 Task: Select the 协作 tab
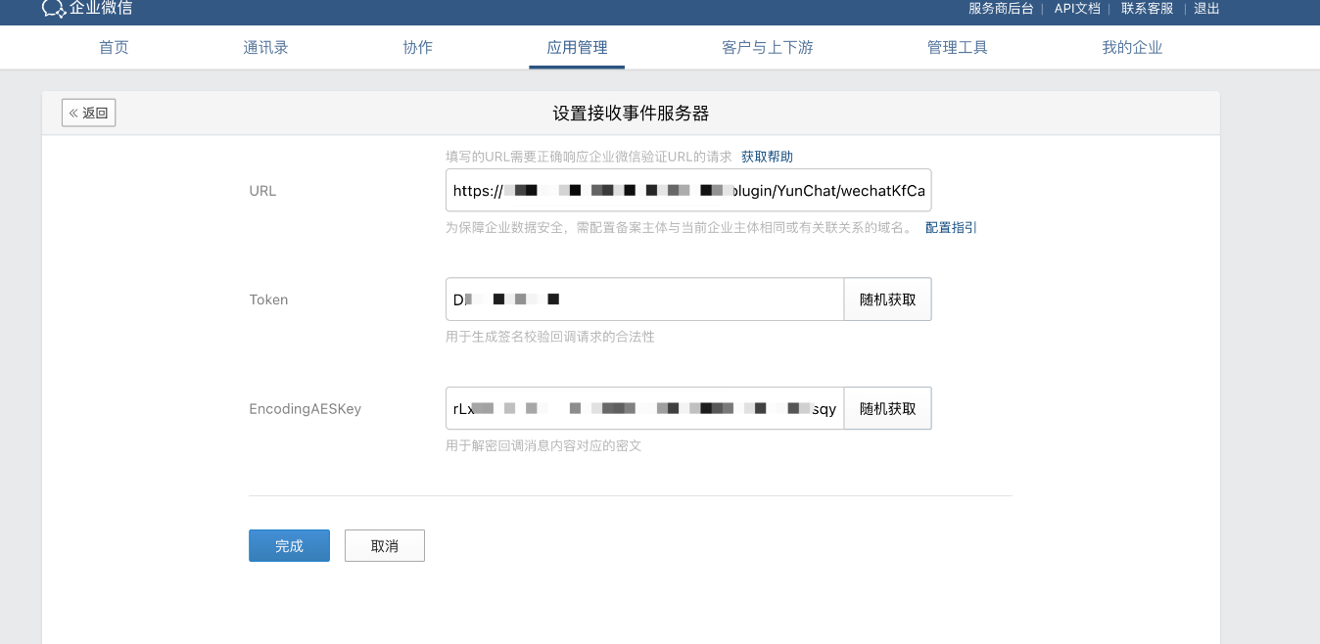click(417, 48)
